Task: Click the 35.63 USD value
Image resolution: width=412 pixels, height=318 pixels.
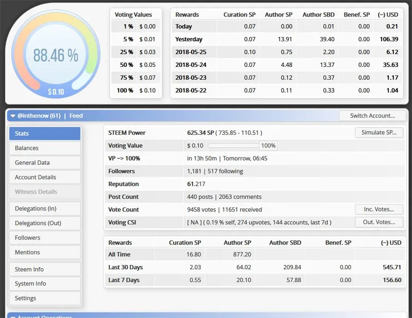Action: 390,65
